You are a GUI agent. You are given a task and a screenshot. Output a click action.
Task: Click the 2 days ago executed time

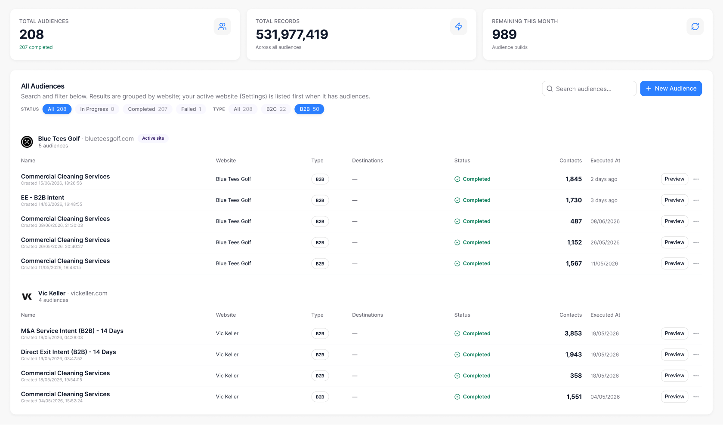tap(604, 179)
